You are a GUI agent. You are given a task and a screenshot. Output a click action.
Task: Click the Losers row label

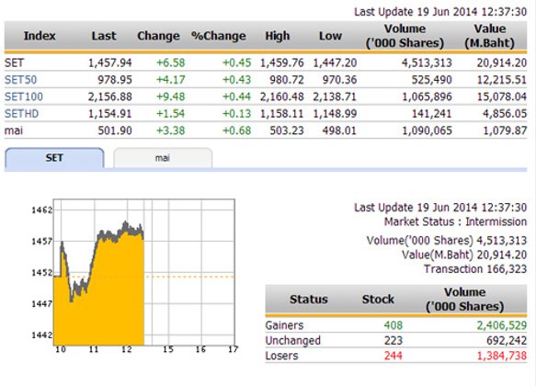[x=281, y=356]
